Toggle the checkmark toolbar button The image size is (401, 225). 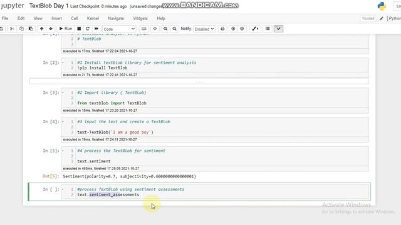(278, 29)
